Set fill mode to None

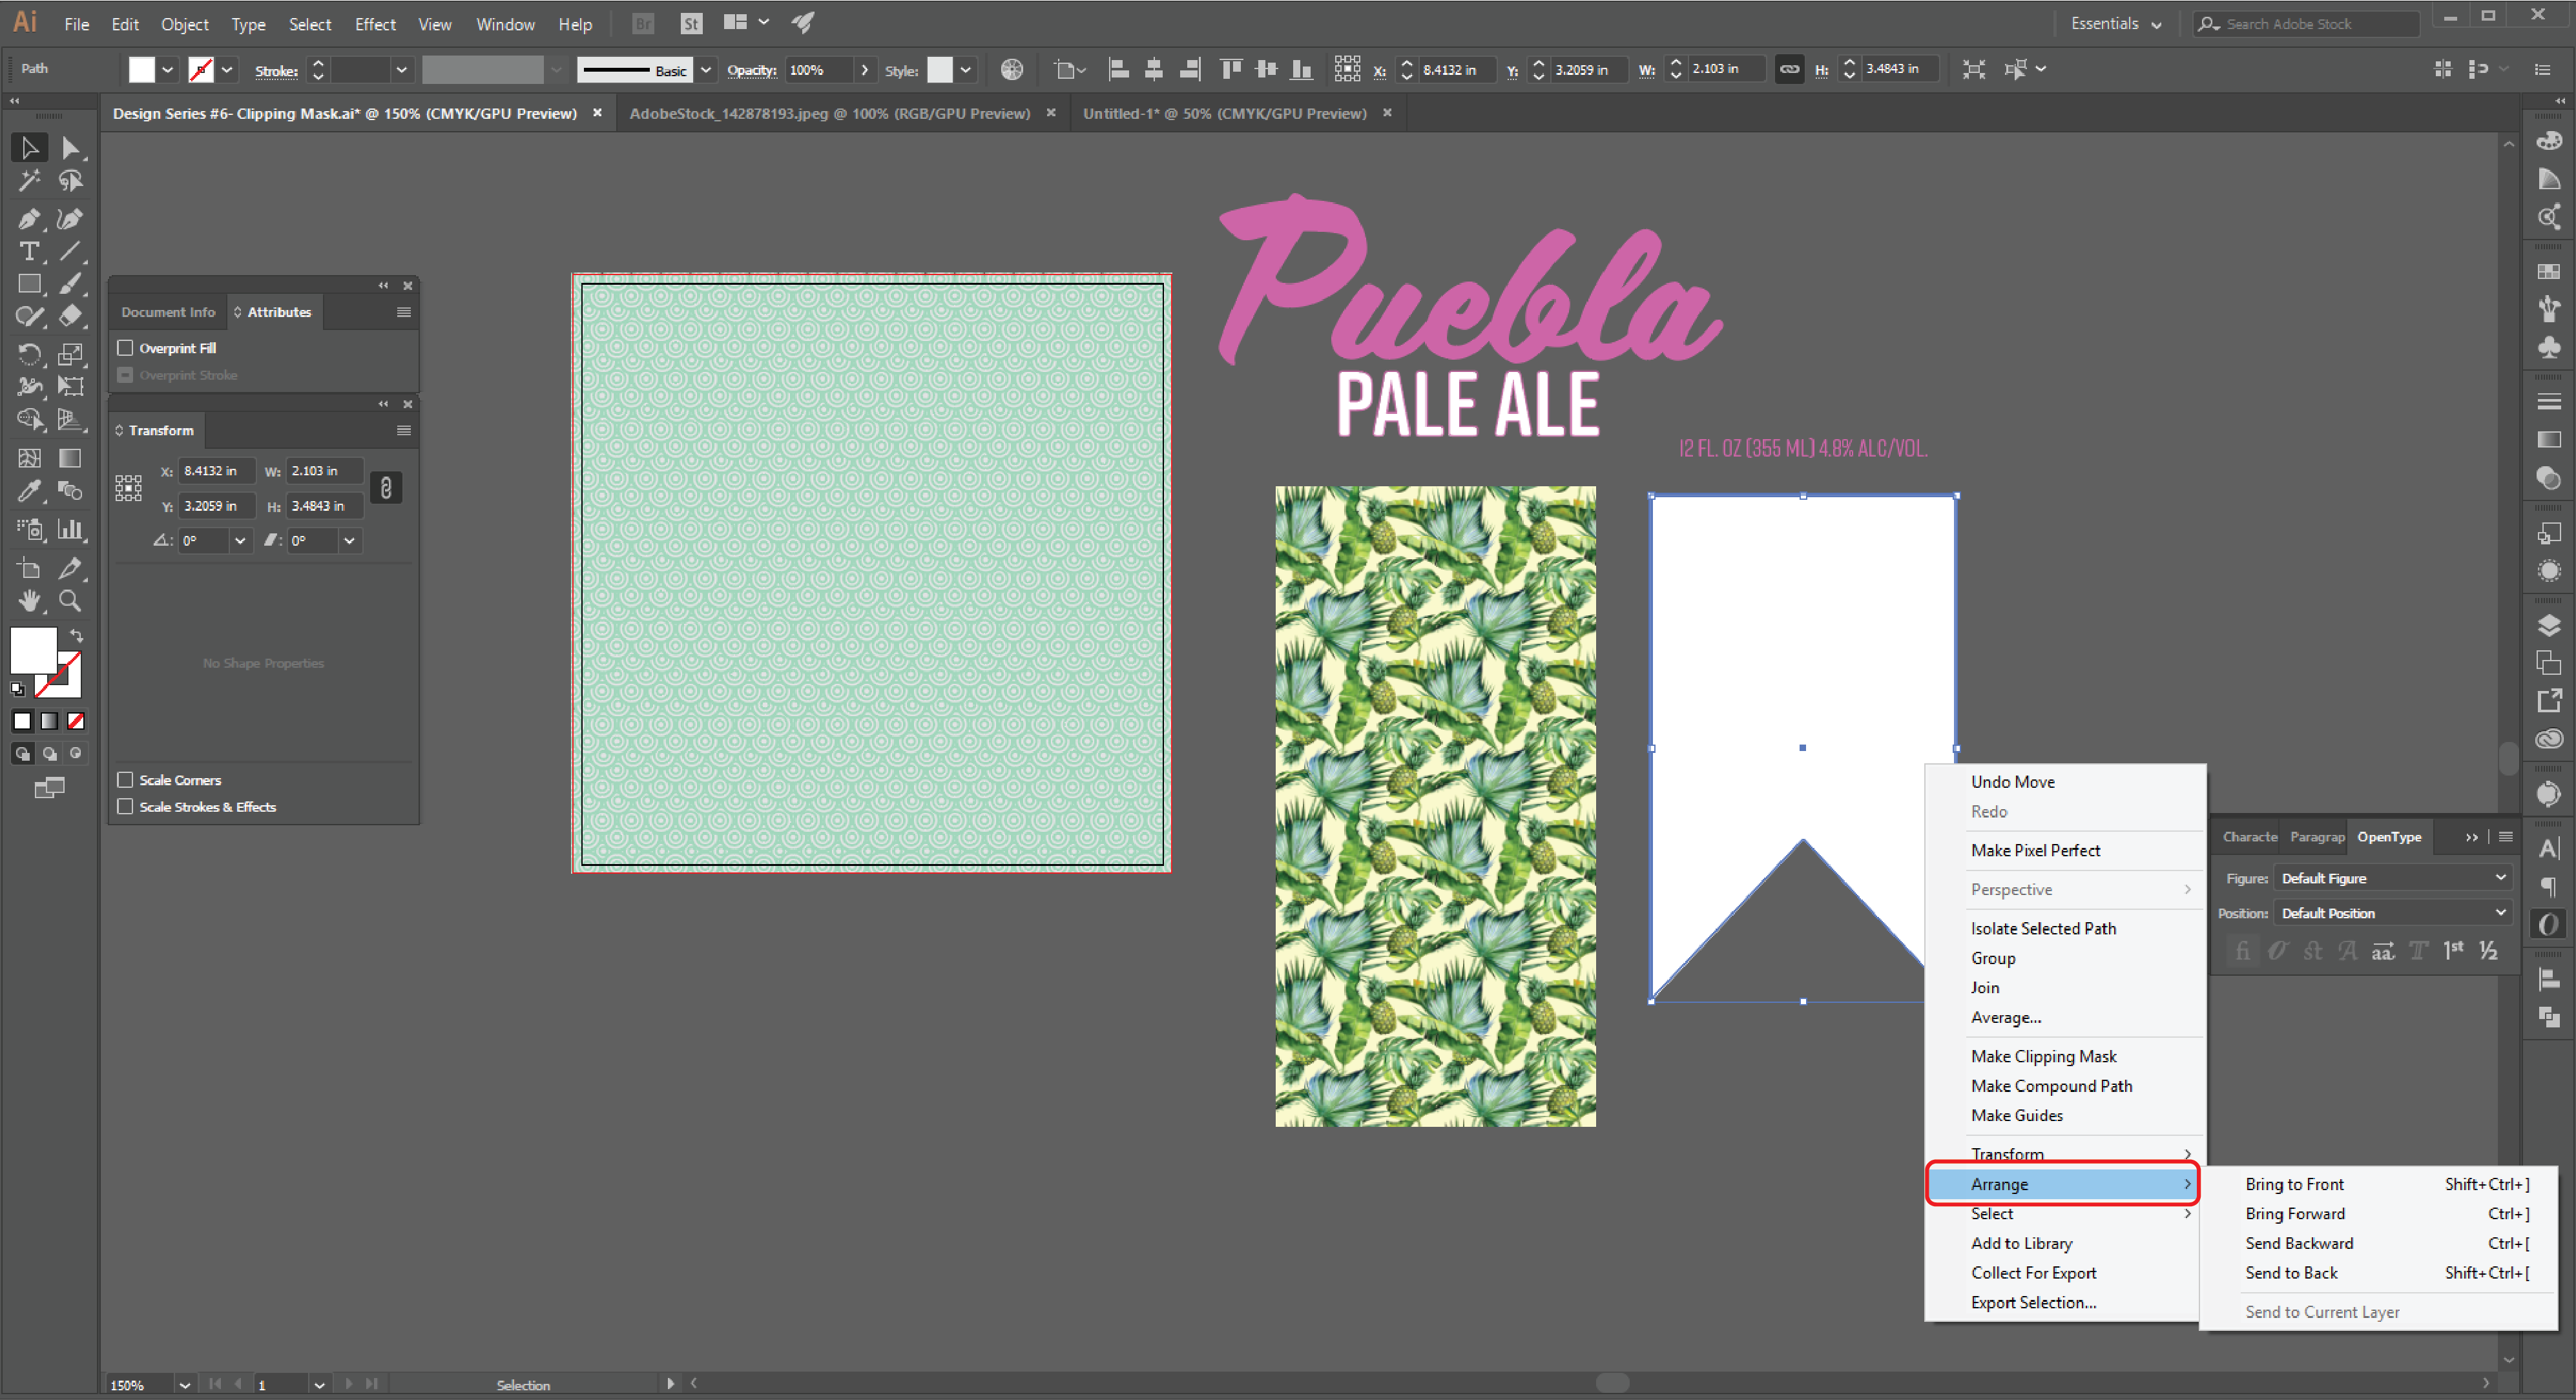(76, 721)
